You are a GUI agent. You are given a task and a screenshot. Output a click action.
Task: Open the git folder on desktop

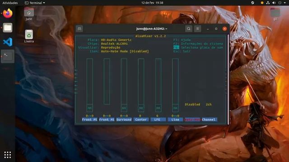tap(275, 14)
